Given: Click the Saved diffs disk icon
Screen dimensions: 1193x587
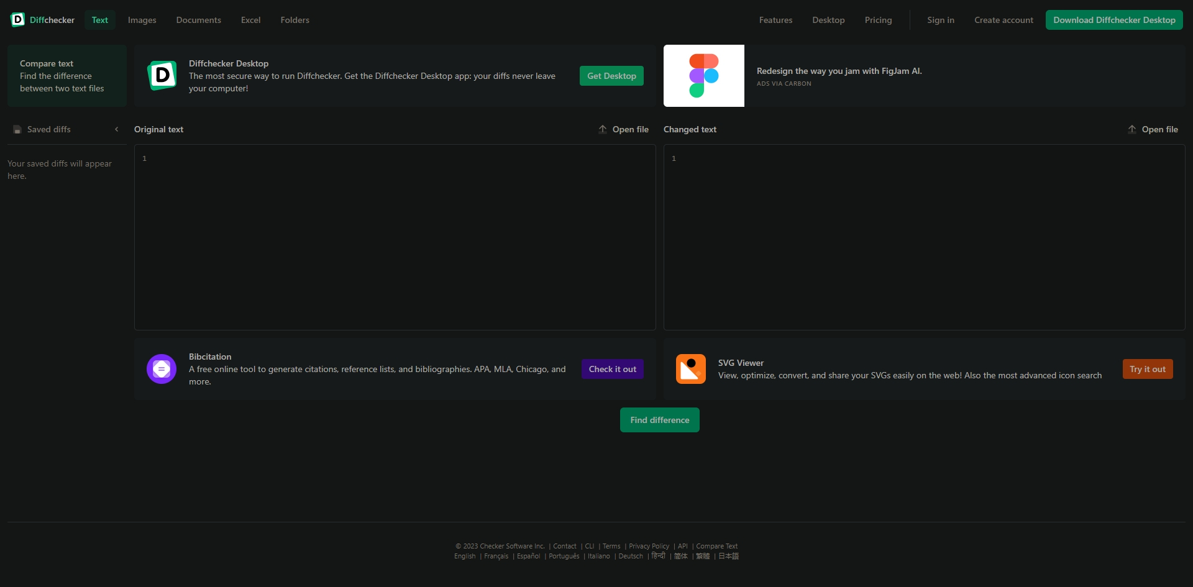Looking at the screenshot, I should click(17, 130).
